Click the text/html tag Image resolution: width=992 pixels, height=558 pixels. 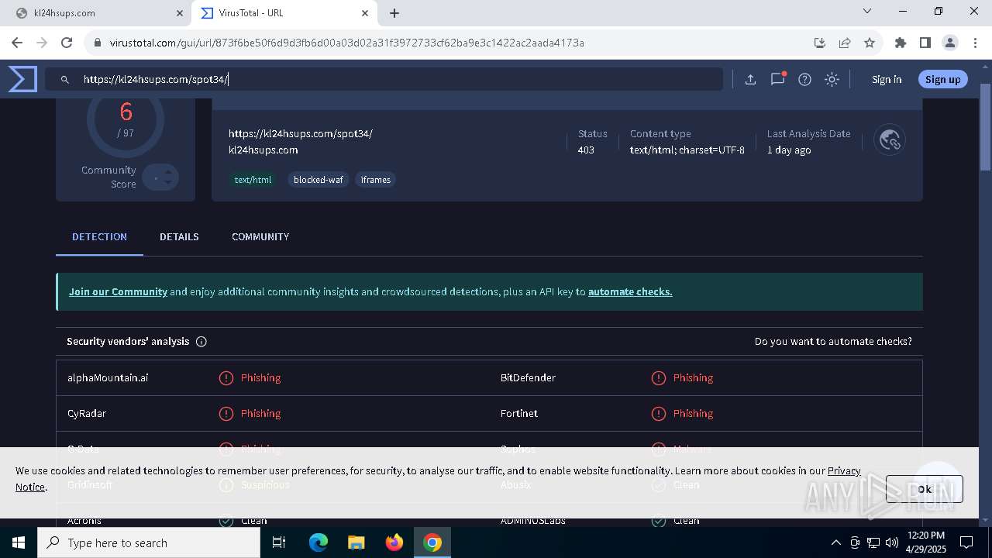253,180
